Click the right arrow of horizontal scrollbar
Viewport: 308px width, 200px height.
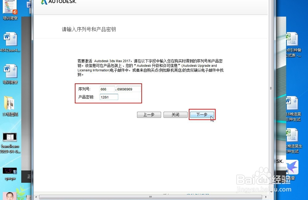[x=265, y=197]
